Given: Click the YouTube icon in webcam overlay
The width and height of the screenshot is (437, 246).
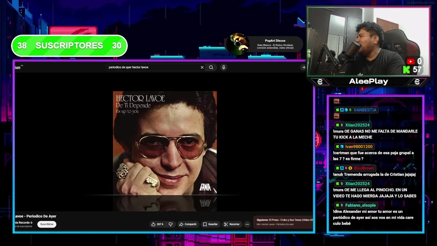Looking at the screenshot, I should coord(410,61).
